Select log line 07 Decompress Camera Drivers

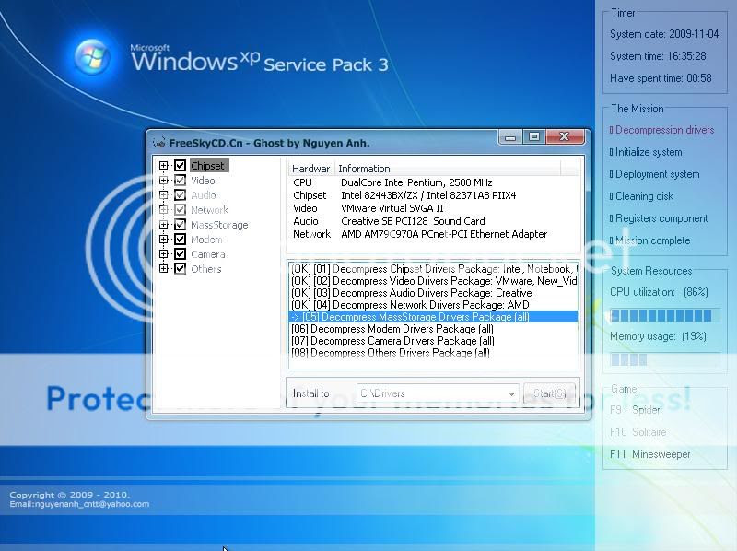pyautogui.click(x=433, y=341)
